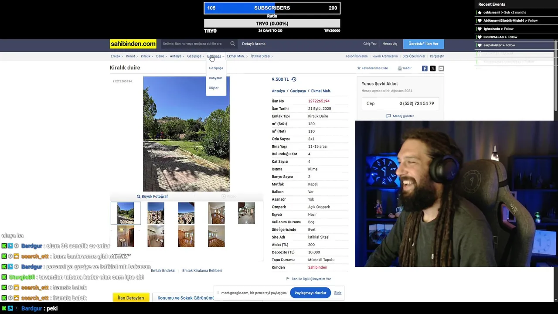This screenshot has height=314, width=558.
Task: Collapse the opened Gazipaşa breadcrumb before Ekmel Mah.
Action: click(x=215, y=56)
